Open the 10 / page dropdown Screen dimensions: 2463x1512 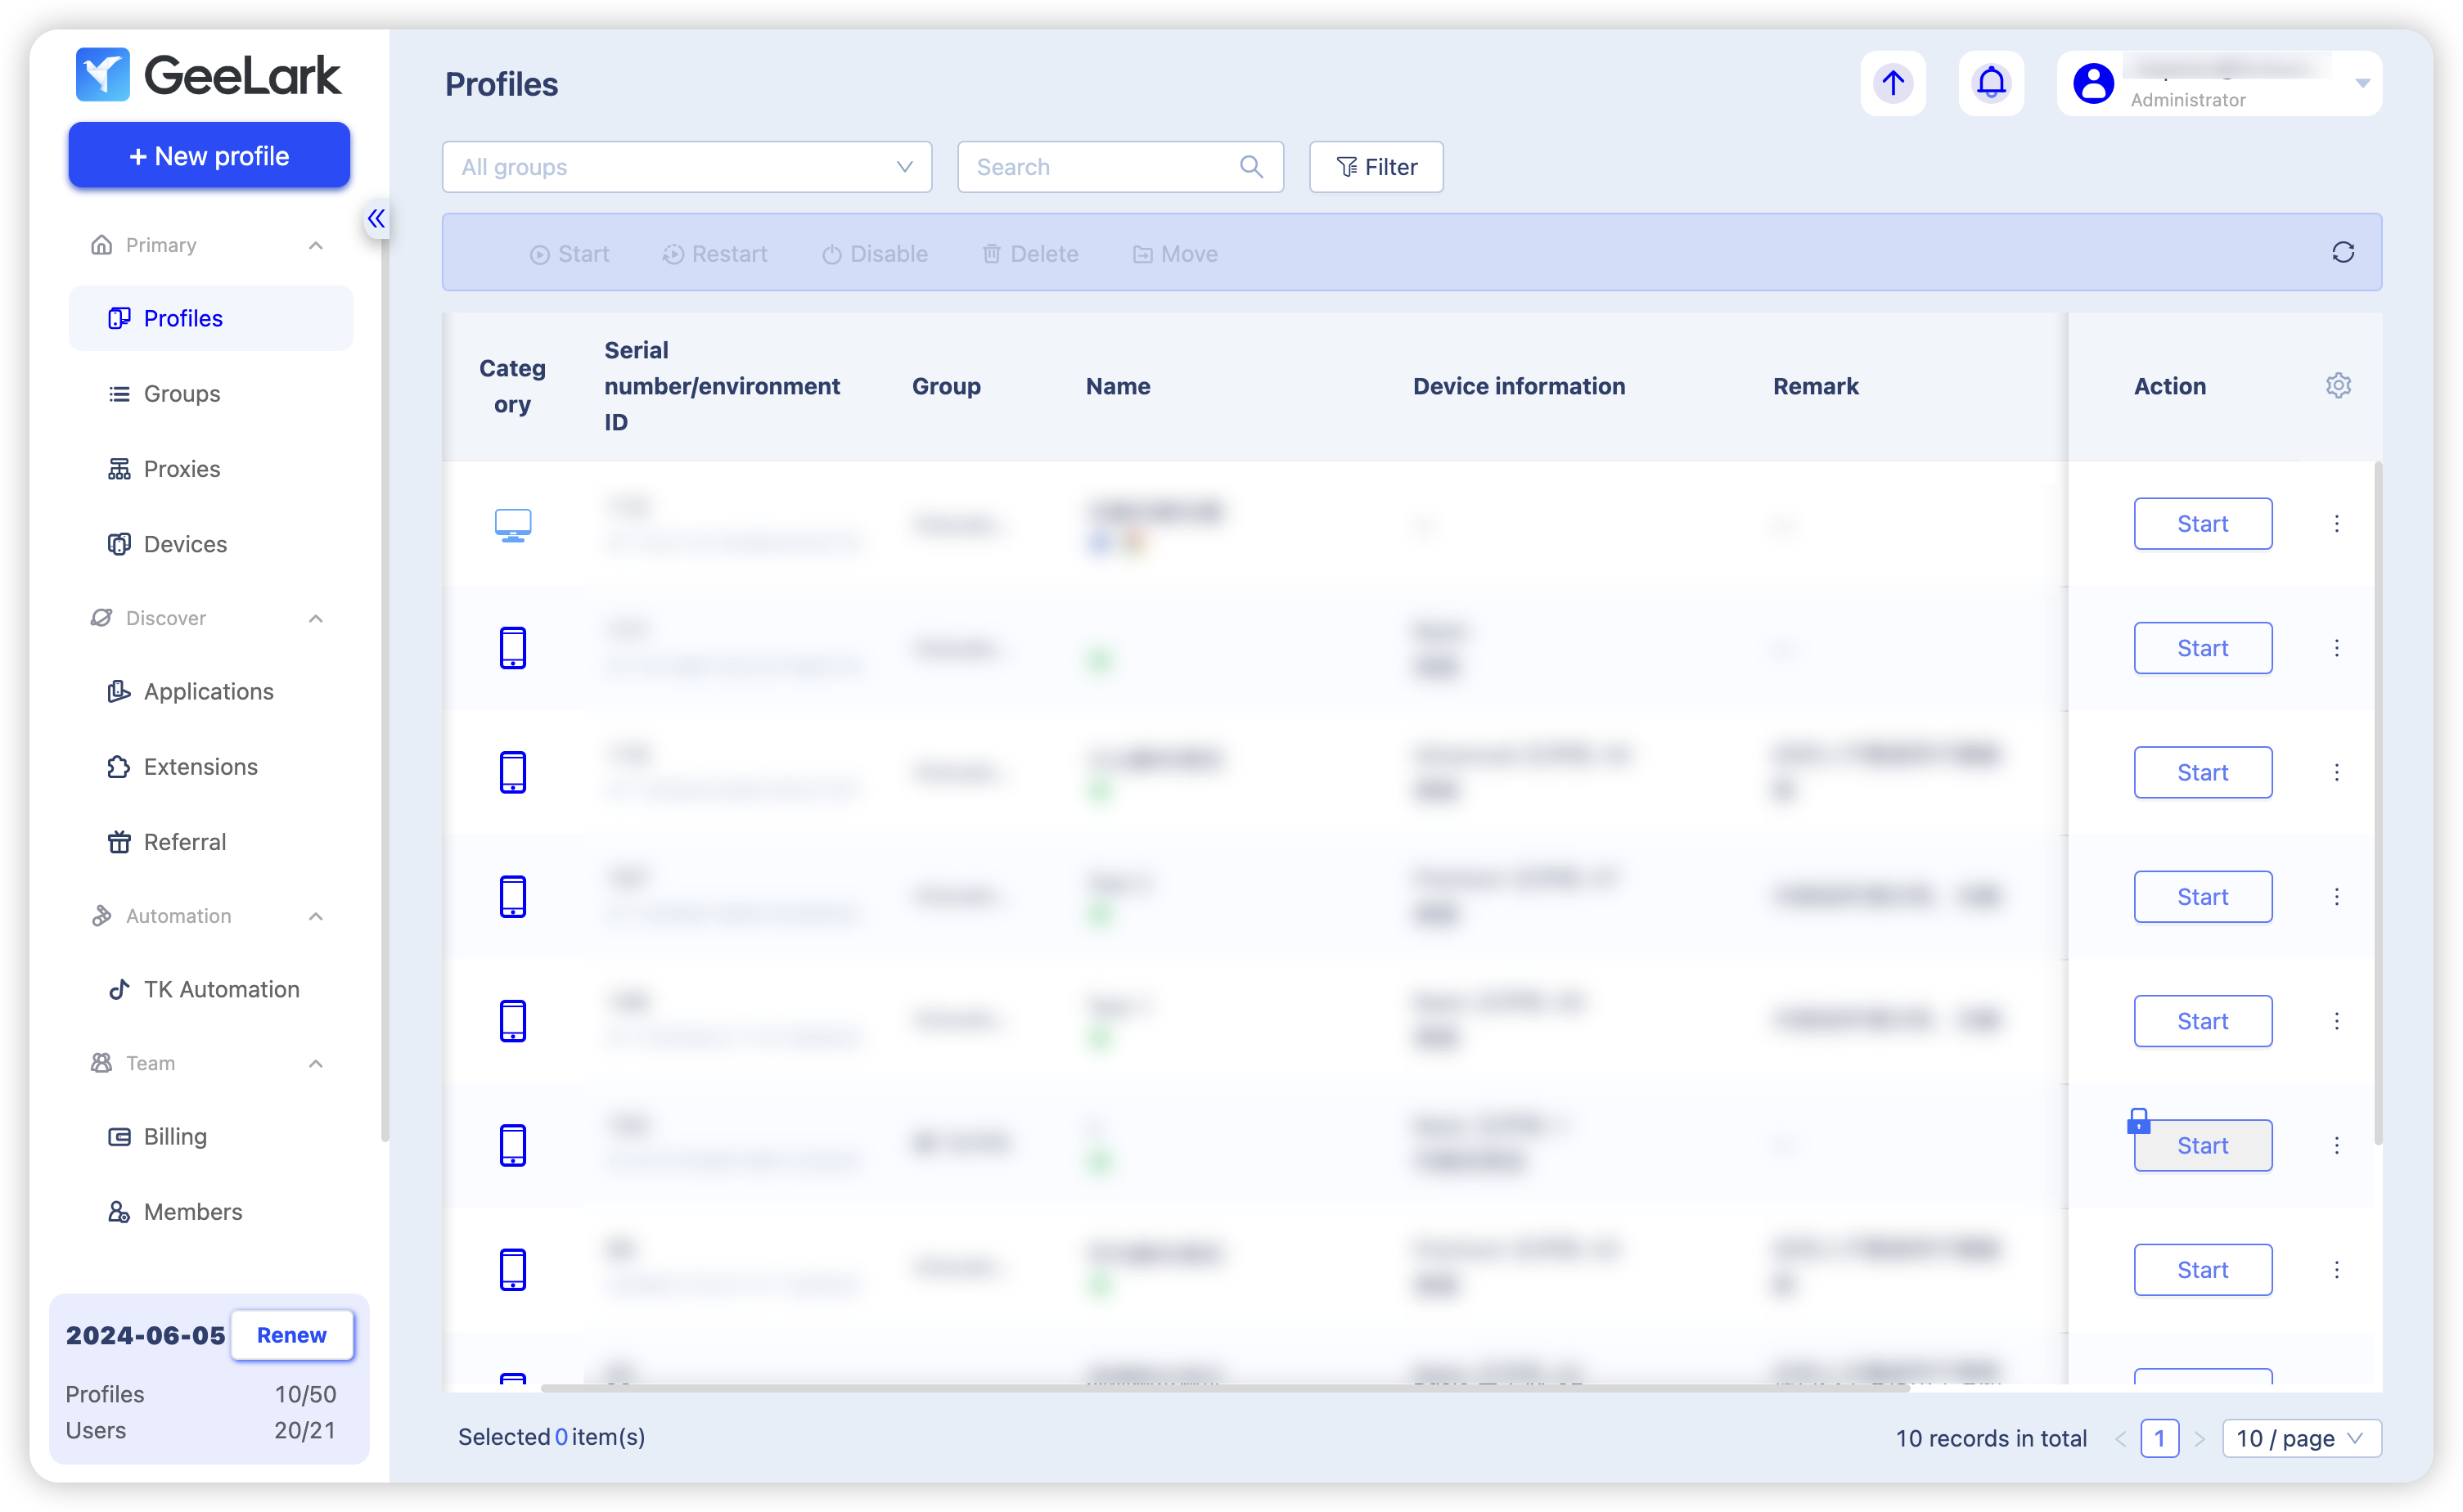2301,1438
